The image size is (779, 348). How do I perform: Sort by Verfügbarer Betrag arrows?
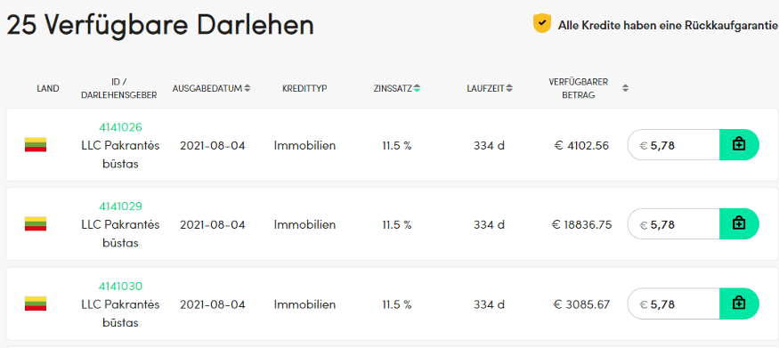[x=626, y=88]
